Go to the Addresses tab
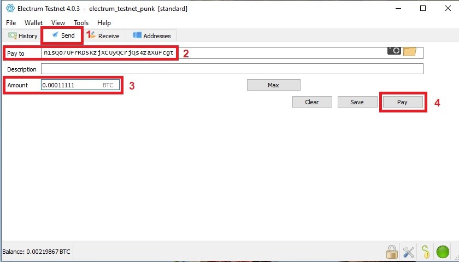The height and width of the screenshot is (262, 459). [x=151, y=35]
